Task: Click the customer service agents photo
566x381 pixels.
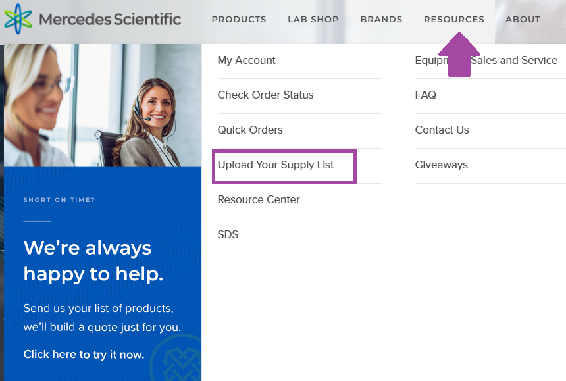Action: click(x=103, y=105)
